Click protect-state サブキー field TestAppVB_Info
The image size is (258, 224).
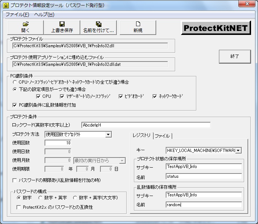204,167
